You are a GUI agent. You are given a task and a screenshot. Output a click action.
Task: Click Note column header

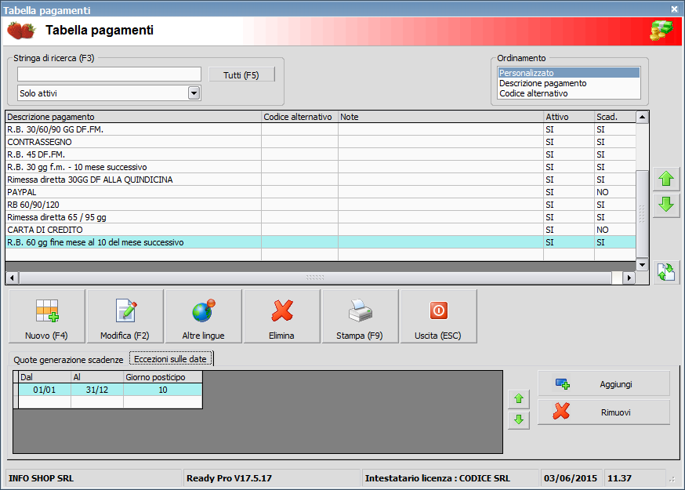[x=440, y=117]
